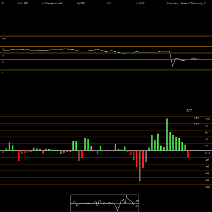This screenshot has height=212, width=212.
Task: Click the tallest green histogram bar
Action: [x=167, y=134]
